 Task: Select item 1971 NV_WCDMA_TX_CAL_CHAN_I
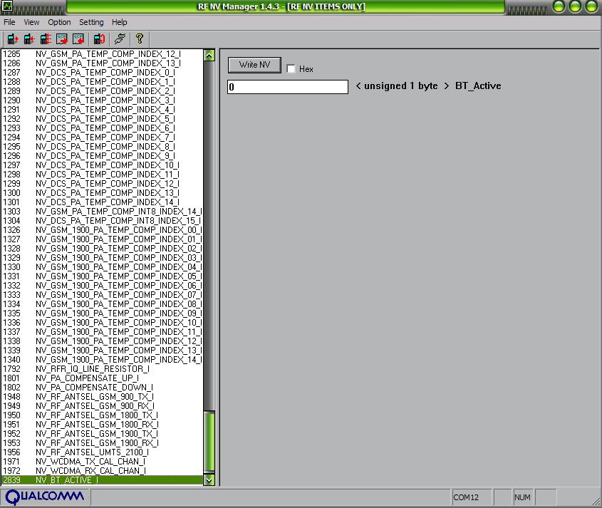[x=102, y=462]
